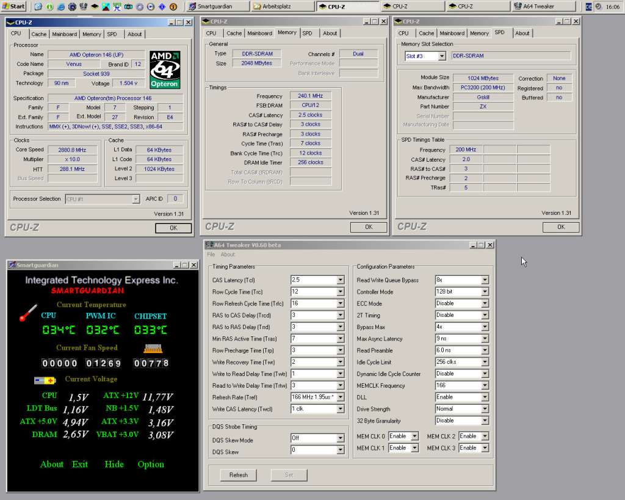Expand the Row Refresh Cycle Time (Trfc) dropdown
Viewport: 625px width, 500px height.
point(341,303)
